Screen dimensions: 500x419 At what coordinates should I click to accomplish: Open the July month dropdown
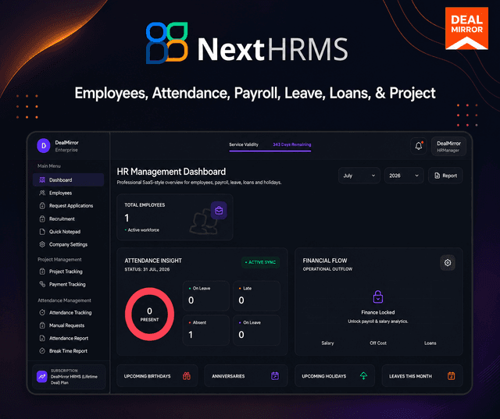click(359, 176)
